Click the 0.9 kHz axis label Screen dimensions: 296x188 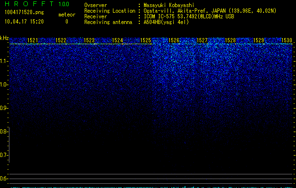[4, 108]
